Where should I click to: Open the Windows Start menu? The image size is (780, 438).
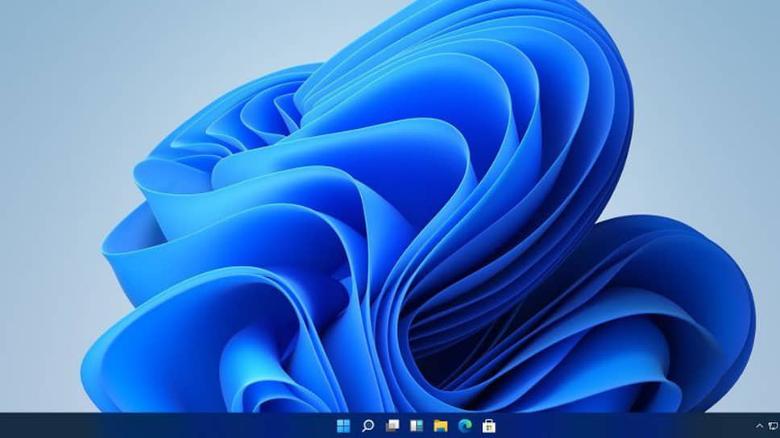point(343,425)
